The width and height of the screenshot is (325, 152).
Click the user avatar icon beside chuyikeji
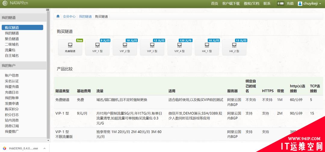300,4
